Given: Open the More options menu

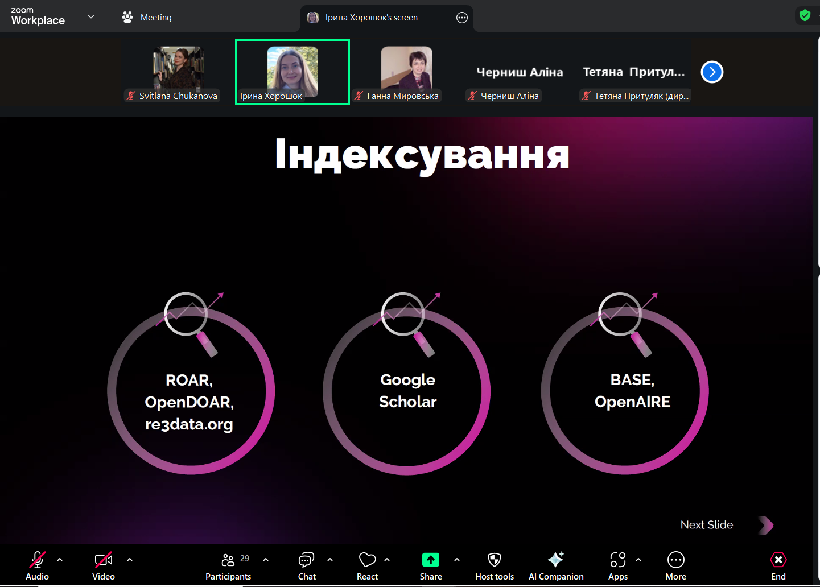Looking at the screenshot, I should (x=675, y=566).
